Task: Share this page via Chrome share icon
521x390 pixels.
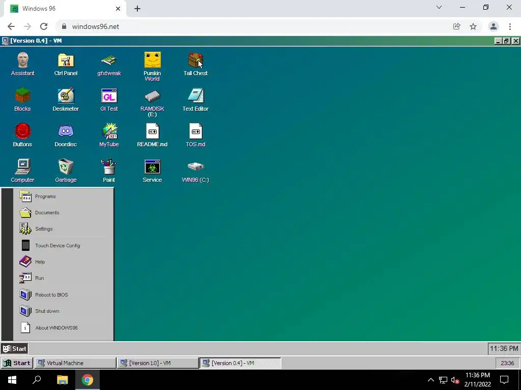Action: pyautogui.click(x=456, y=26)
